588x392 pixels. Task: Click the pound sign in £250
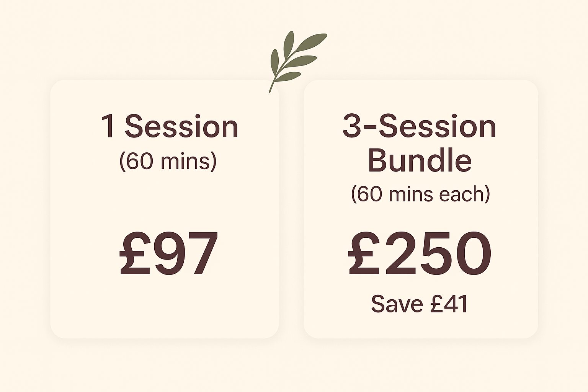coord(364,253)
